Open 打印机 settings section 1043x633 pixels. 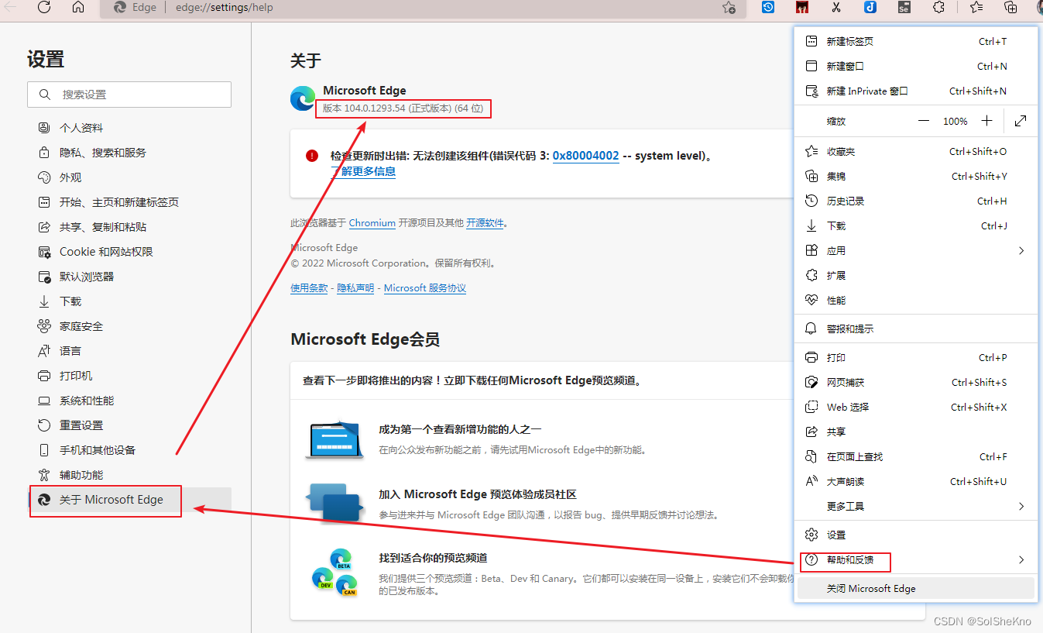[129, 376]
